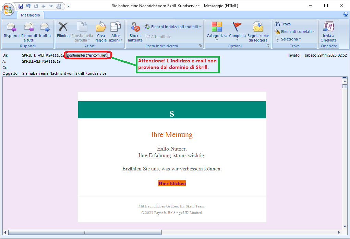Open the Completa flag dropdown

coord(237,32)
